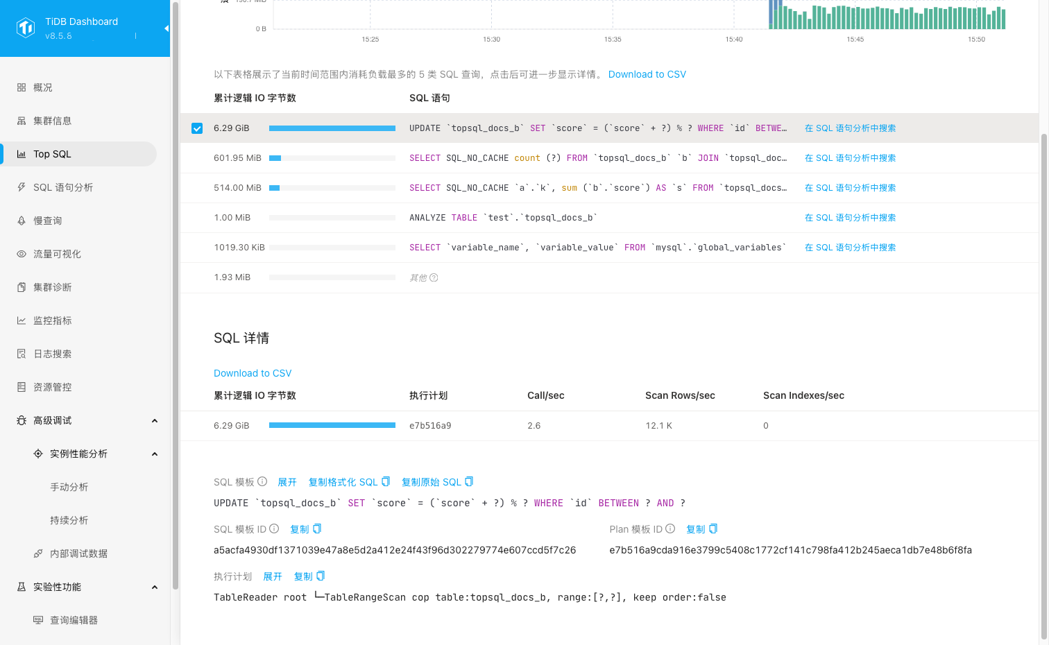Click the info icon beside 其他
Screen dimensions: 1049x645
point(434,278)
